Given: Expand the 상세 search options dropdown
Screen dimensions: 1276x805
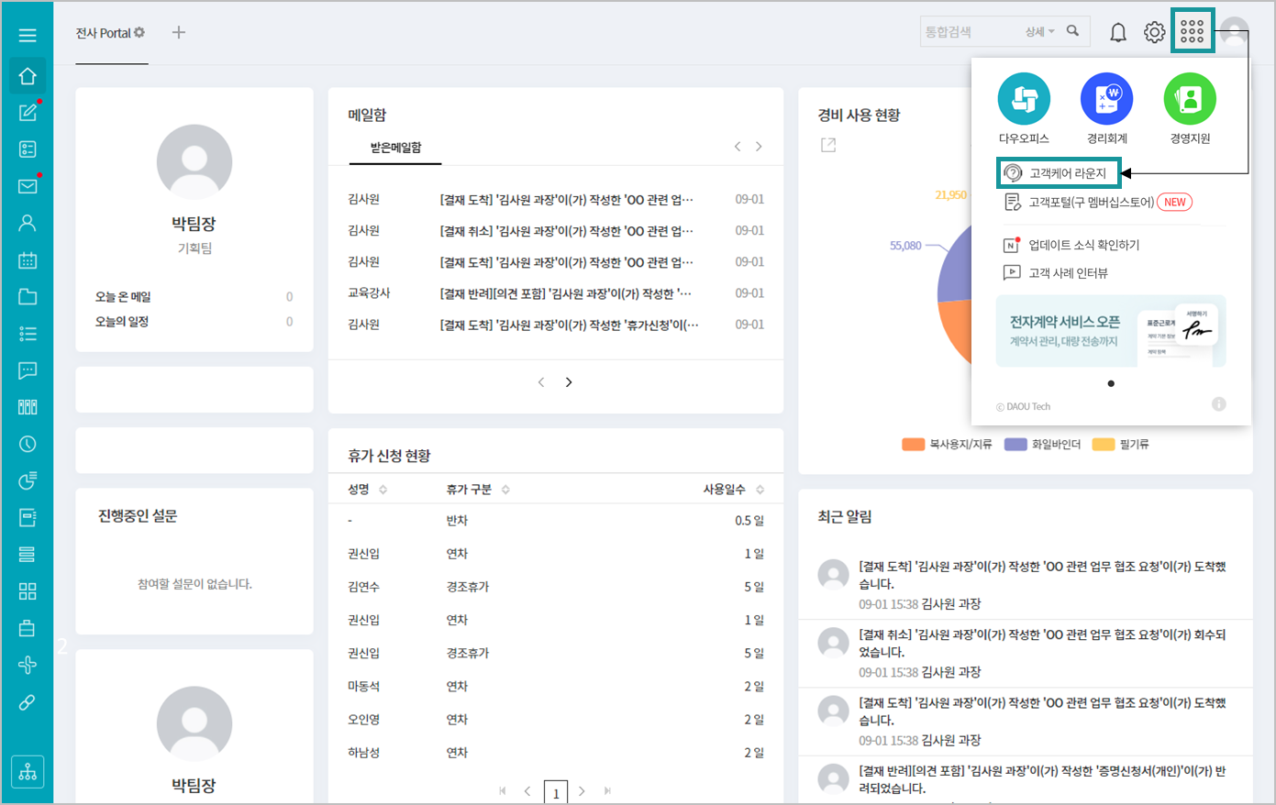Looking at the screenshot, I should tap(1039, 32).
